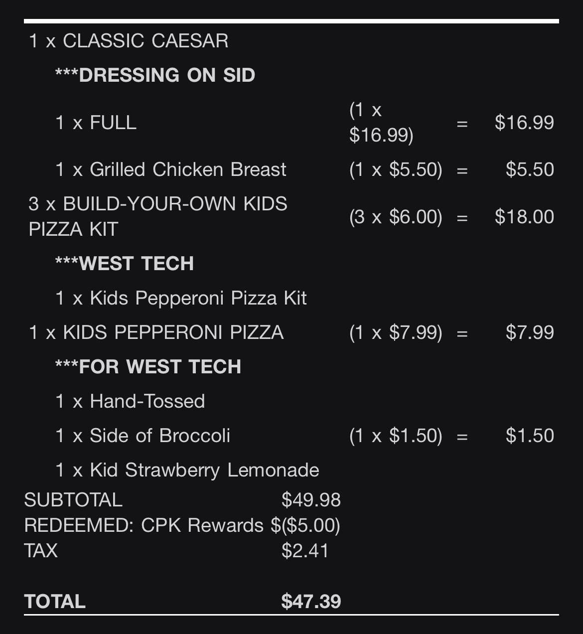Select the FOR WEST TECH note
This screenshot has width=583, height=634.
coord(148,367)
